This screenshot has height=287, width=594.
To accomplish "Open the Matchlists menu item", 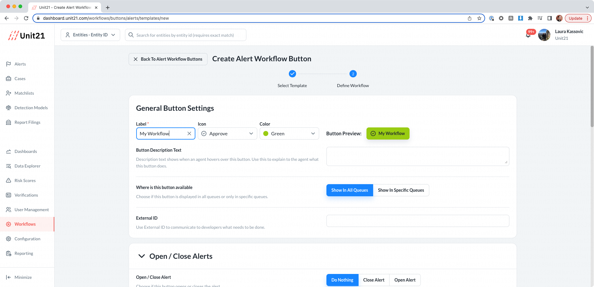I will coord(24,93).
